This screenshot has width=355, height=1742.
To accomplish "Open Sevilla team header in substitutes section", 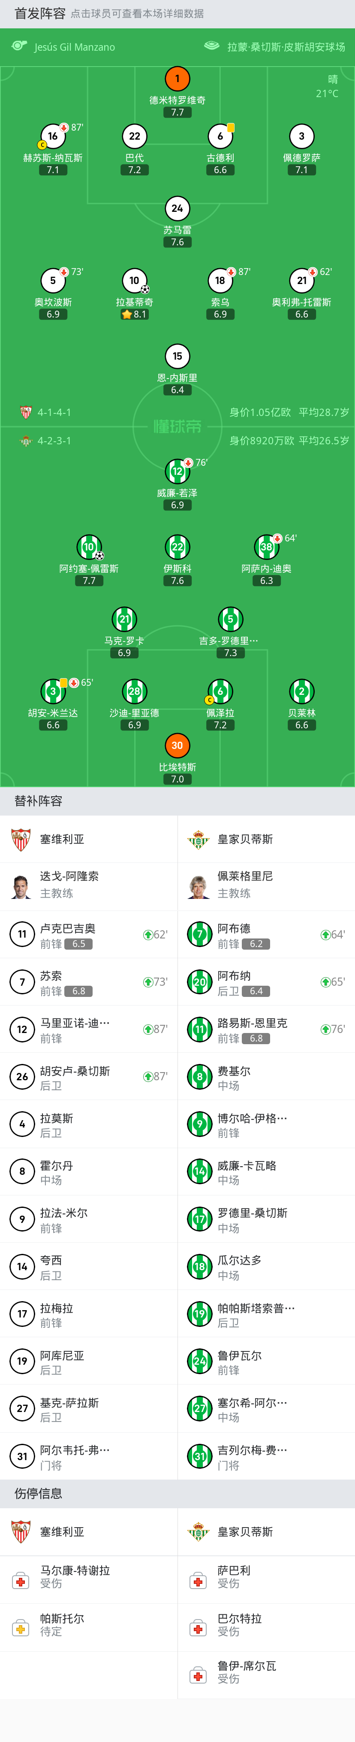I will (x=88, y=839).
